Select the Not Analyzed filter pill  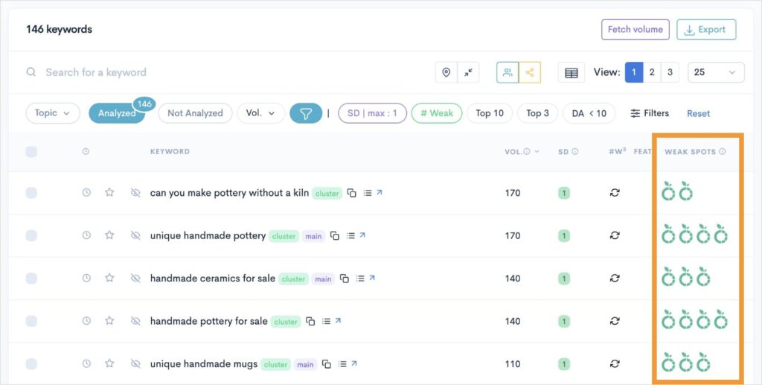pyautogui.click(x=195, y=113)
